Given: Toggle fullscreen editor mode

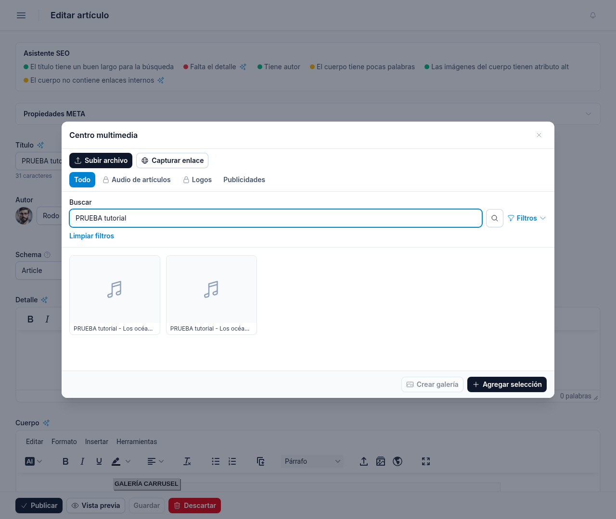Looking at the screenshot, I should click(426, 461).
